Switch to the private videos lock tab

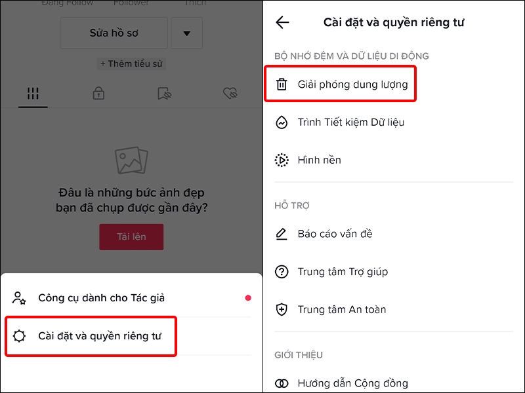click(x=98, y=94)
